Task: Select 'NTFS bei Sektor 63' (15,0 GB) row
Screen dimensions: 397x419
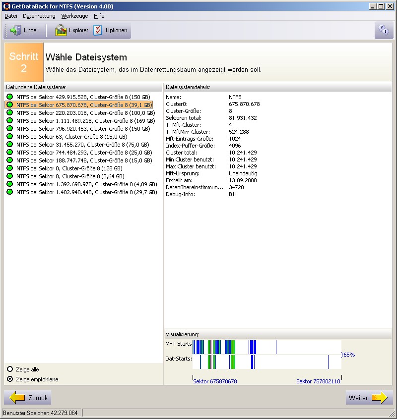Action: click(72, 137)
